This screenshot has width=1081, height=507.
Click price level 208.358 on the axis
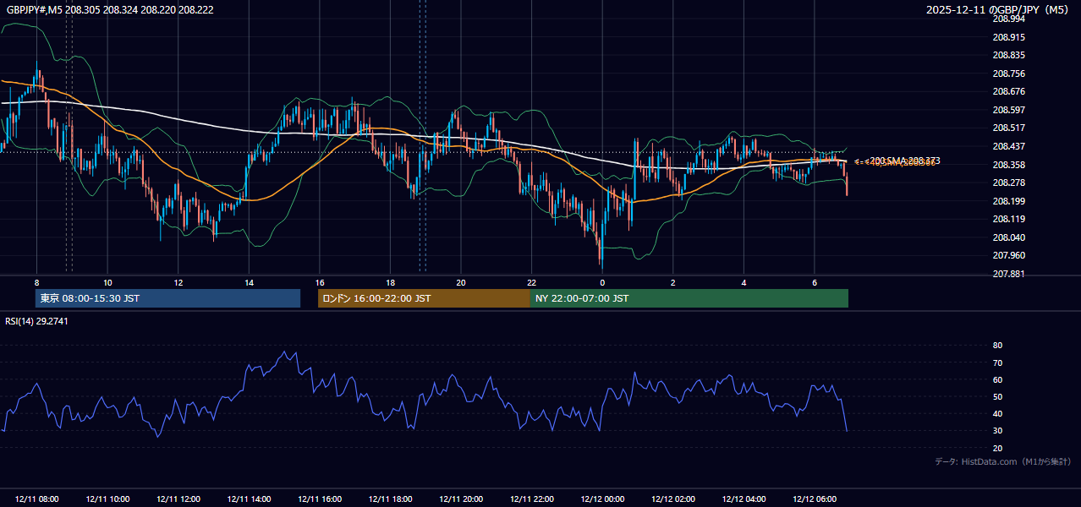[1008, 165]
